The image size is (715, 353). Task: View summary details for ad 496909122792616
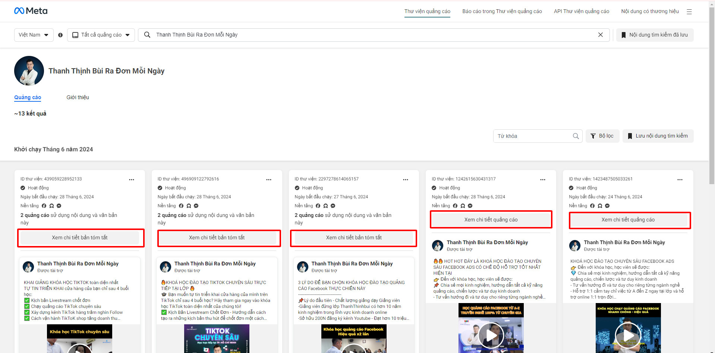pyautogui.click(x=217, y=238)
